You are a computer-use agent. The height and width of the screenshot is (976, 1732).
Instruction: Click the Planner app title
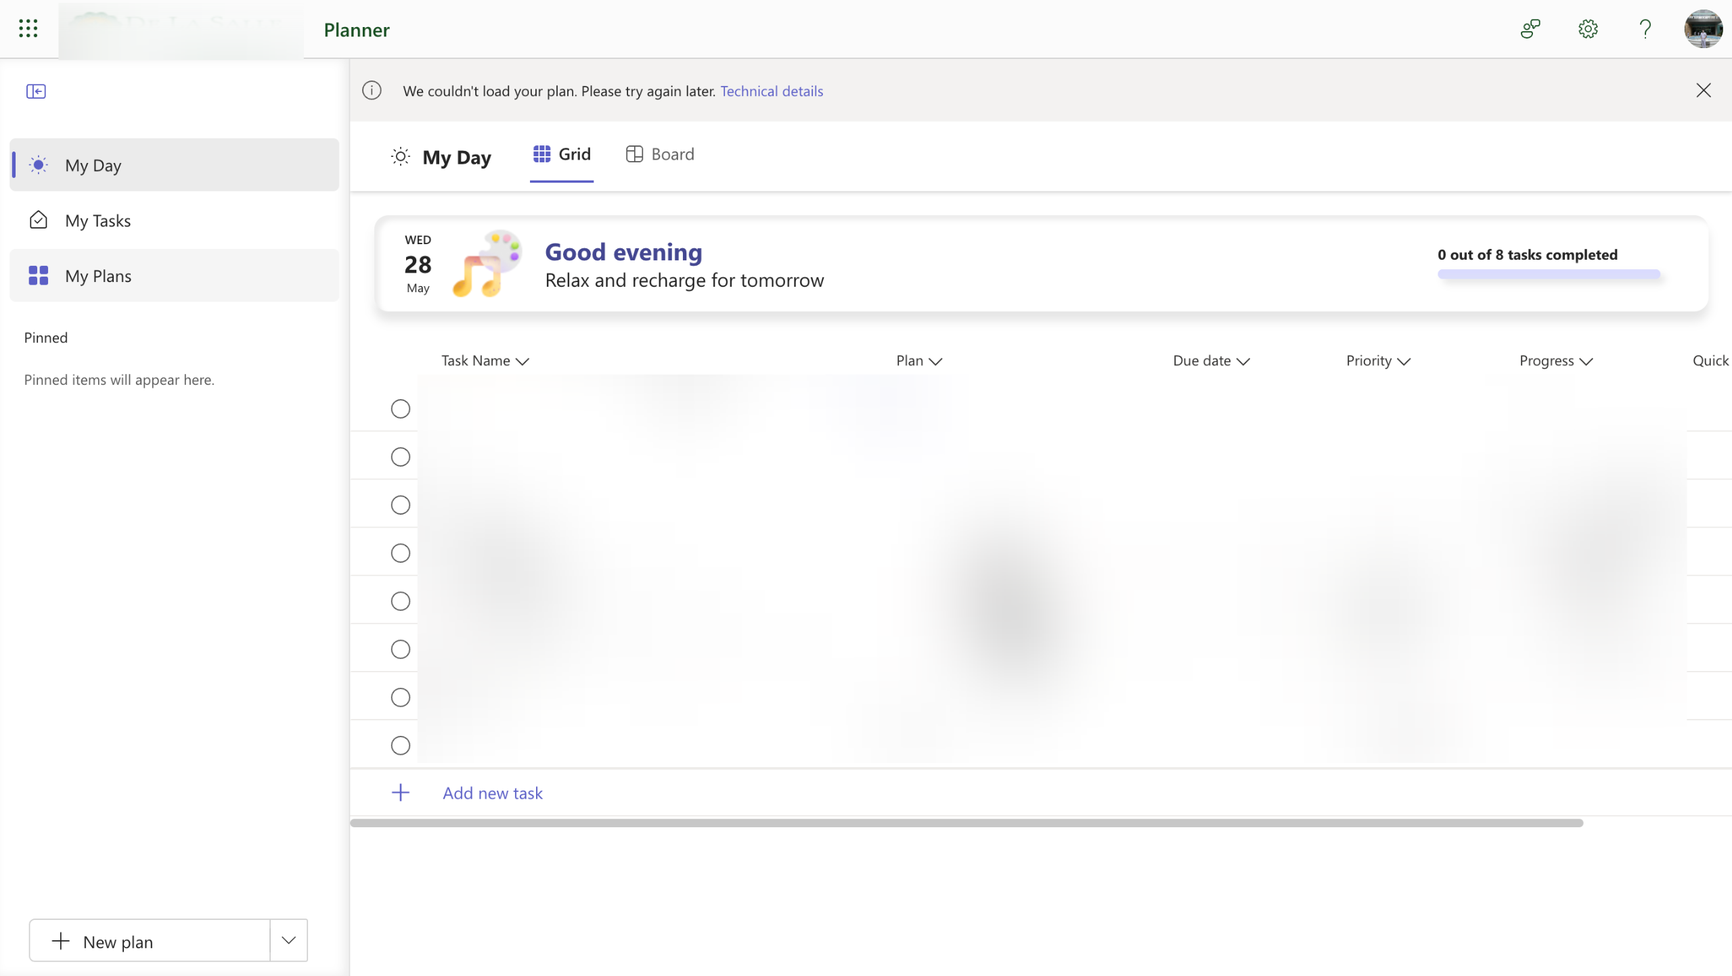pos(357,30)
